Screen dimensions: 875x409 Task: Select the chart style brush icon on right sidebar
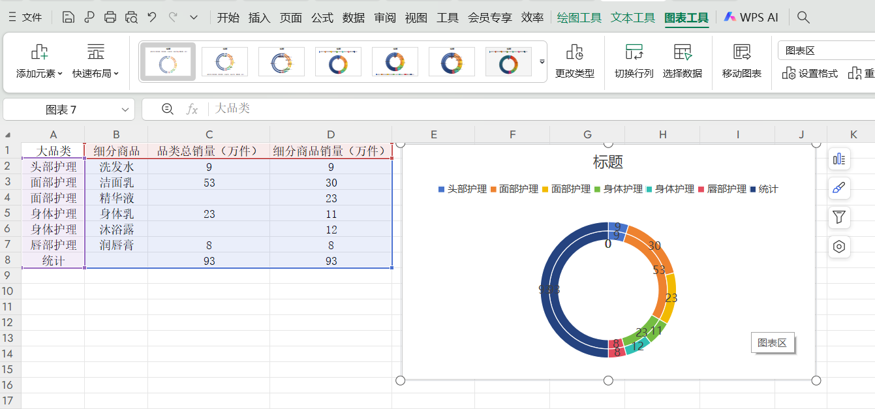click(839, 188)
